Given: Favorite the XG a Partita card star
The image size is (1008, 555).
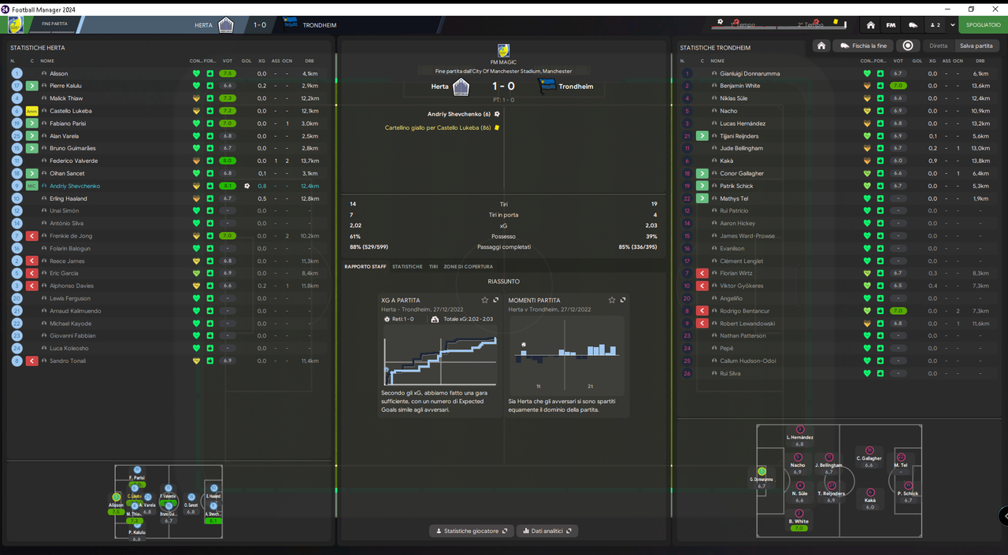Looking at the screenshot, I should [484, 300].
